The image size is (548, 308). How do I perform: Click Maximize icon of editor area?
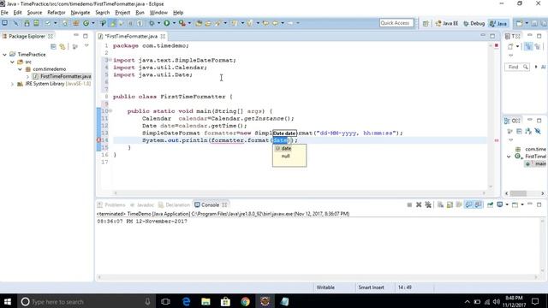(492, 36)
